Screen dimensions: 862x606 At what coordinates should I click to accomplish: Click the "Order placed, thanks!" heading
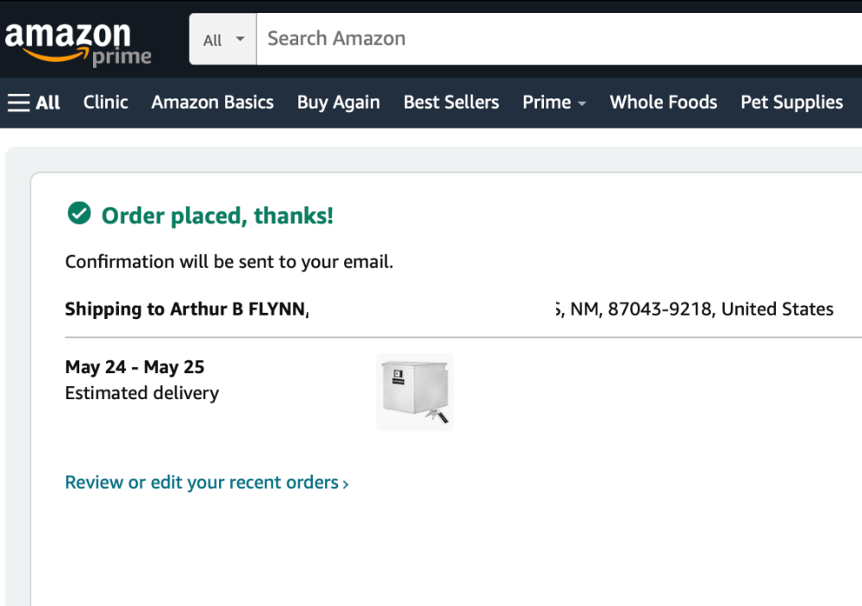[217, 216]
